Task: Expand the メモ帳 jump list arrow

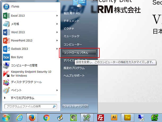Action: pyautogui.click(x=57, y=24)
